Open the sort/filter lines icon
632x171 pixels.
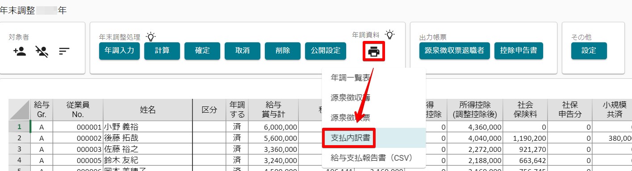pyautogui.click(x=64, y=52)
